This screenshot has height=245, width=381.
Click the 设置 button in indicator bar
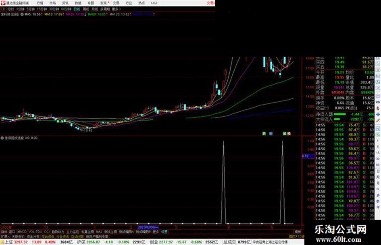[x=164, y=232]
